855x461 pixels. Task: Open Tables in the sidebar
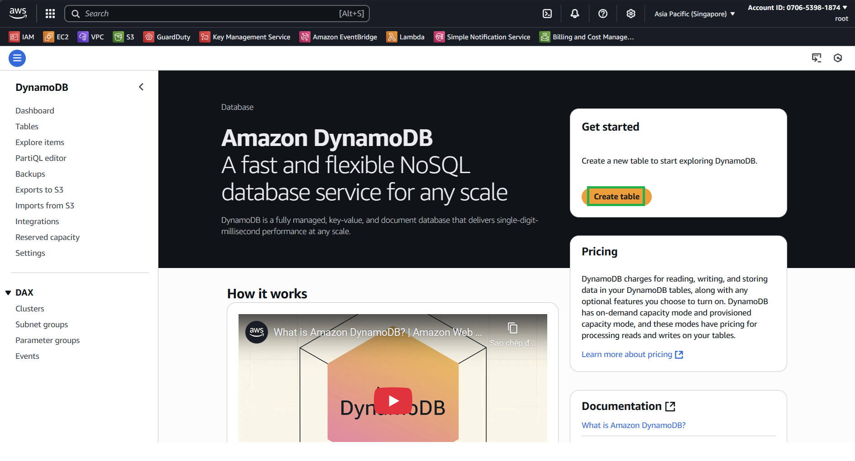coord(27,127)
